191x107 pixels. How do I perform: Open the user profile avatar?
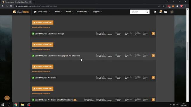pyautogui.click(x=172, y=12)
